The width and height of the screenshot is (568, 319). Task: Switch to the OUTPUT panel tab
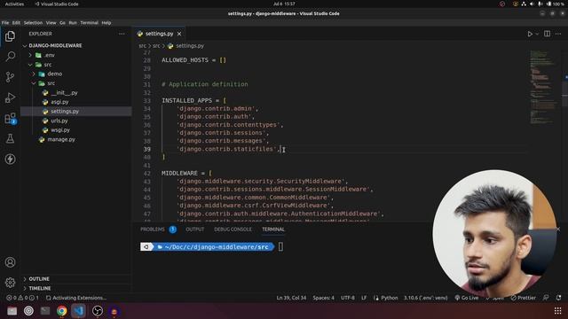195,230
